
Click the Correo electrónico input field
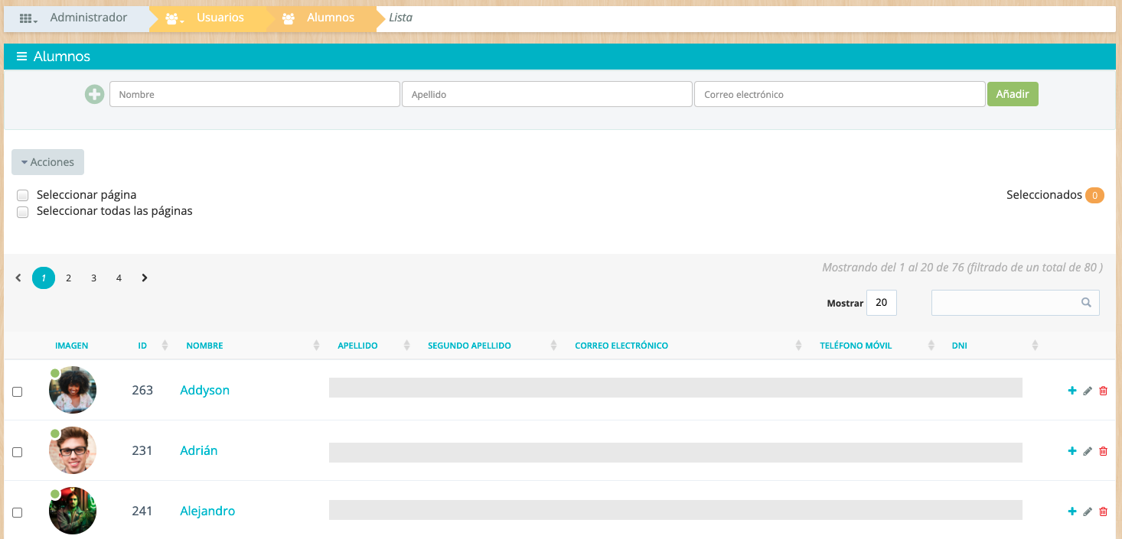(x=840, y=94)
